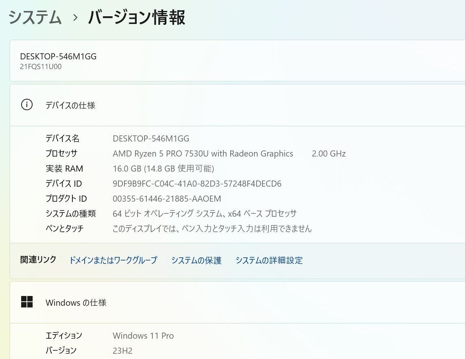The height and width of the screenshot is (359, 465).
Task: Open システムの保護 link
Action: point(196,260)
